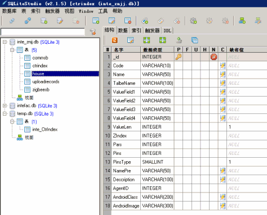Click the remove database toolbar icon
The image size is (267, 215).
(76, 21)
